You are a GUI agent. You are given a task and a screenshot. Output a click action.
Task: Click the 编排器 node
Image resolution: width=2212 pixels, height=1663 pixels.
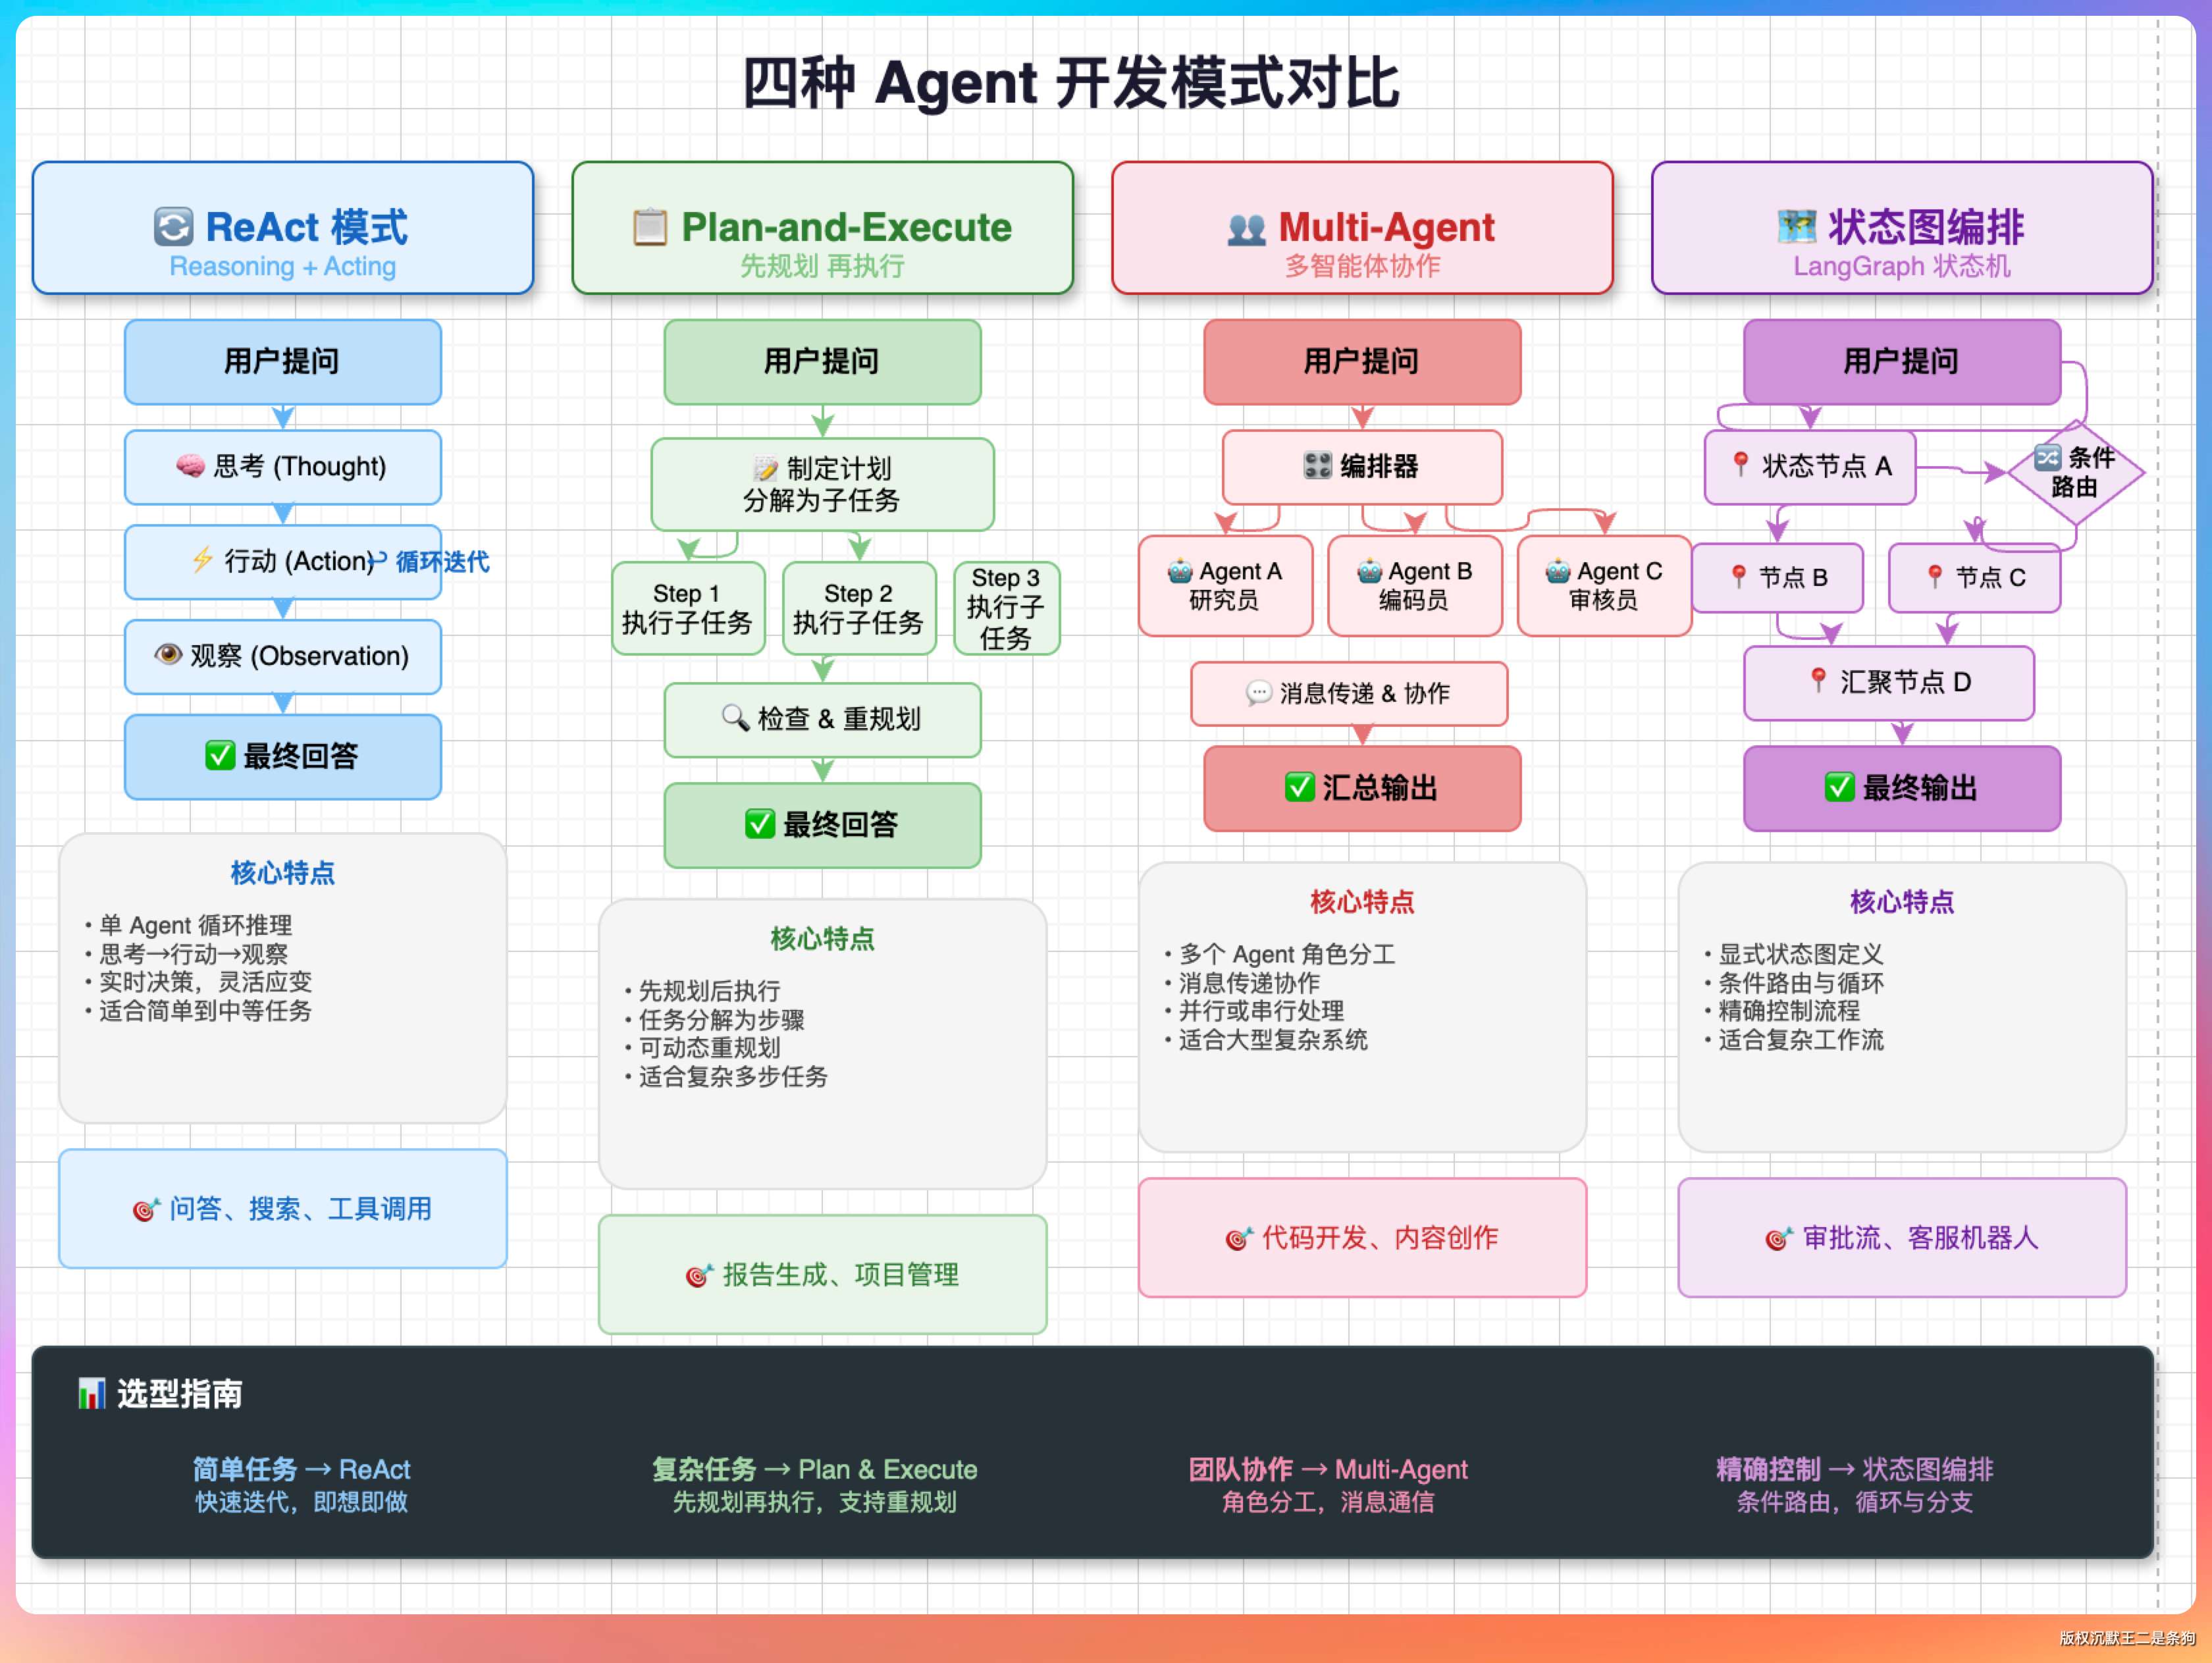[x=1362, y=466]
